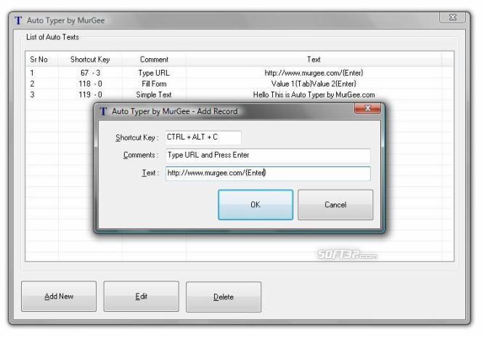The width and height of the screenshot is (482, 338).
Task: Click Sr No cell '2'
Action: click(32, 84)
